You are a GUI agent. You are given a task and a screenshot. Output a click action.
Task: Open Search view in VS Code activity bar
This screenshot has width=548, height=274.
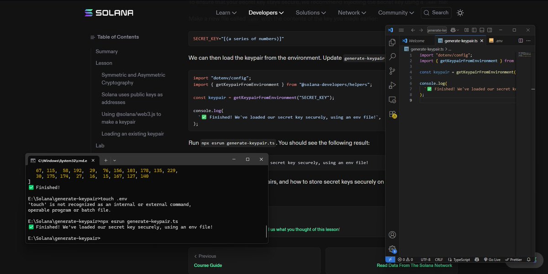[392, 57]
